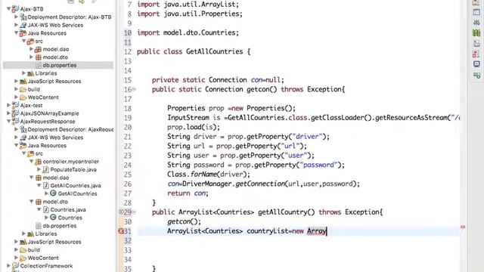Screen dimensions: 484x272
Task: Click the CollectionFramework project icon
Action: tap(15, 266)
